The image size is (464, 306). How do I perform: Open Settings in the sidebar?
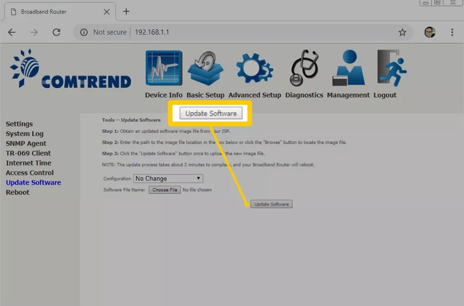19,124
